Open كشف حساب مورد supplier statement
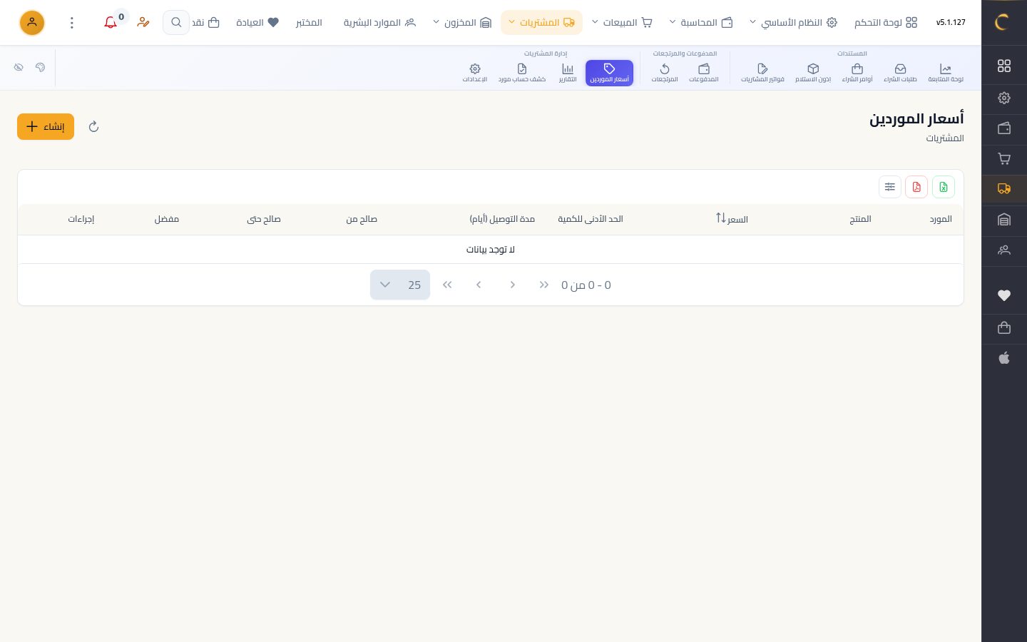The width and height of the screenshot is (1027, 642). [x=522, y=73]
